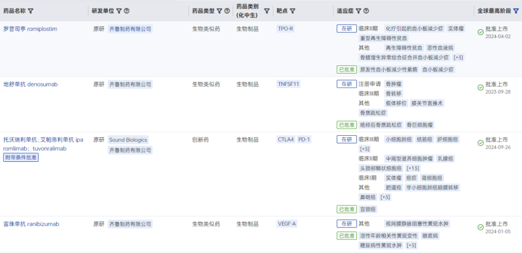Click 糖尿病性黄斑水肿 indication tag
522x253 pixels.
click(x=381, y=245)
